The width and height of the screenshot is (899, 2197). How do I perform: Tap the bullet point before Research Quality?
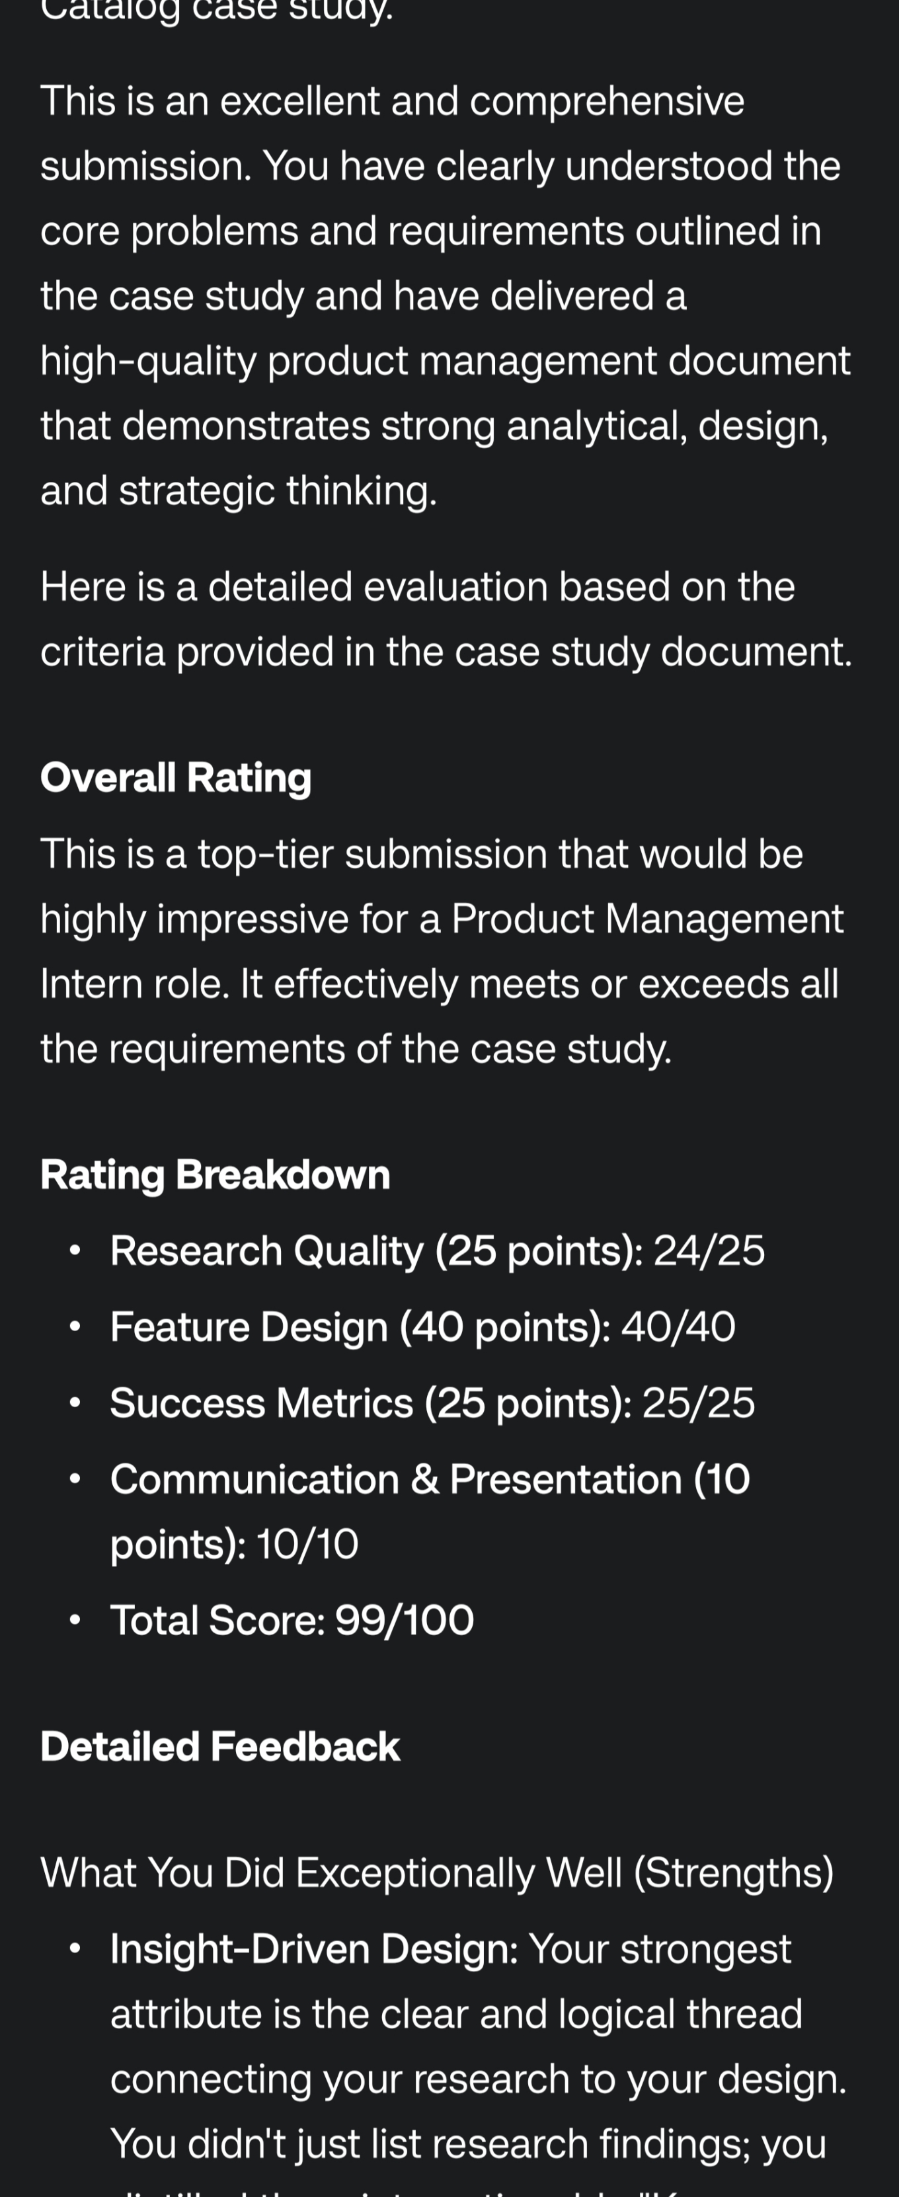tap(76, 1251)
